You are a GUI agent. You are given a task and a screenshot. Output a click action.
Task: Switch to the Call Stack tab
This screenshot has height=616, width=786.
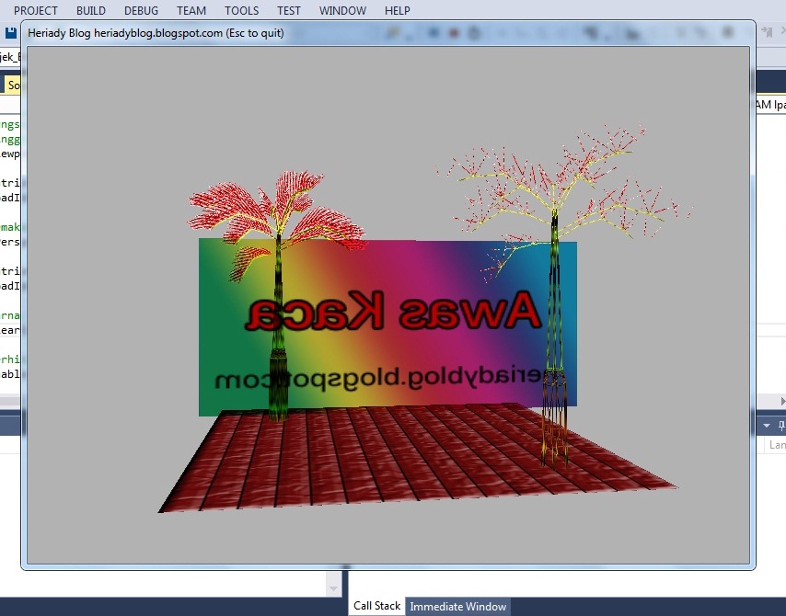pyautogui.click(x=376, y=605)
